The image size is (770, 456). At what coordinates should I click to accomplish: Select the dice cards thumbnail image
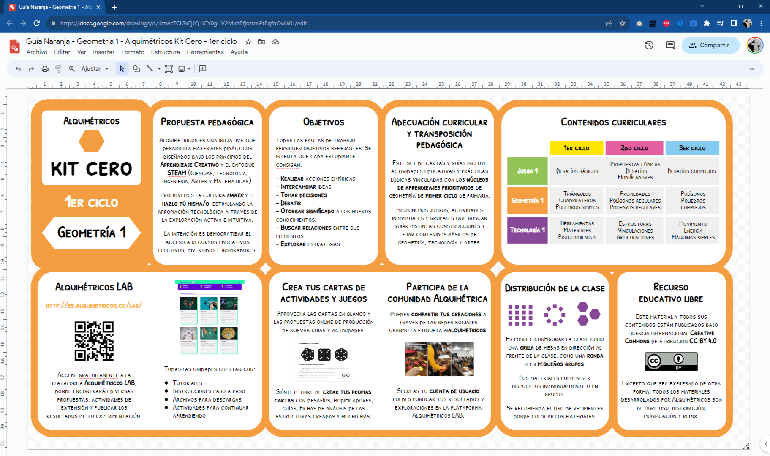324,361
